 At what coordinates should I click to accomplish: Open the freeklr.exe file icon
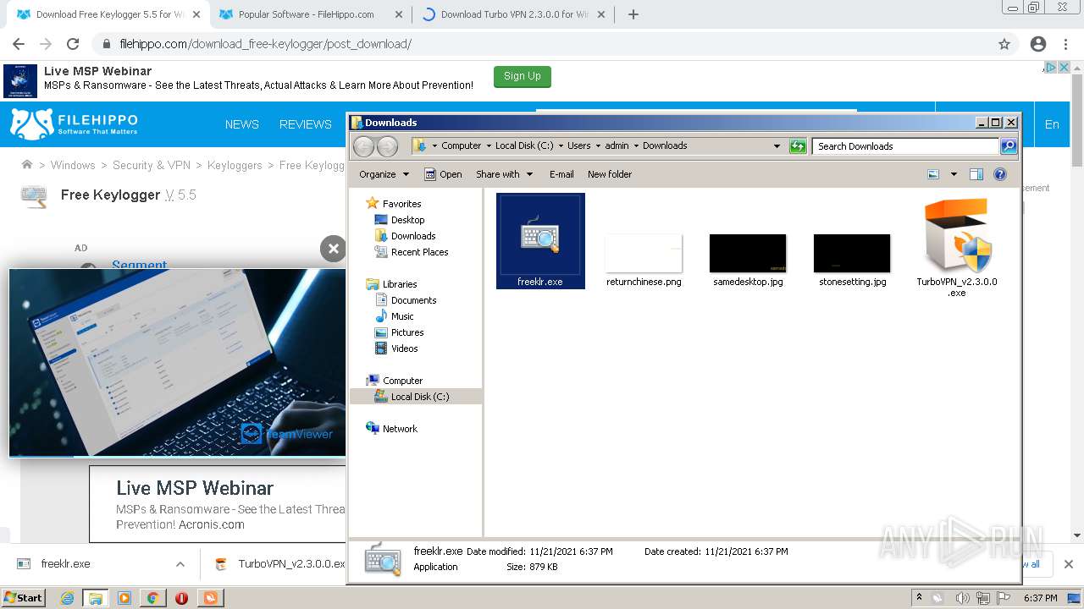(x=540, y=240)
